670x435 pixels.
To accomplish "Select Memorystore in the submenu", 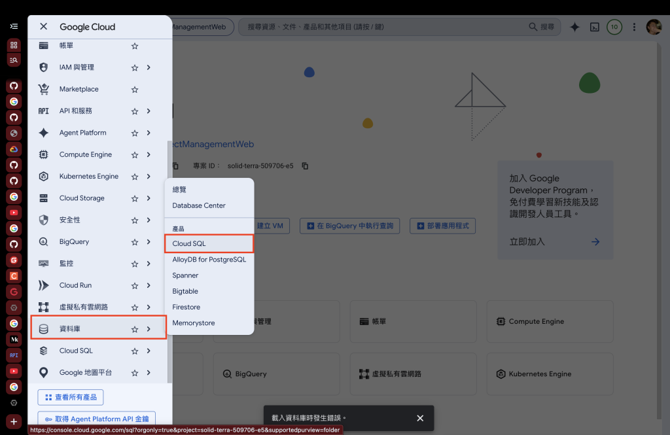I will point(209,323).
